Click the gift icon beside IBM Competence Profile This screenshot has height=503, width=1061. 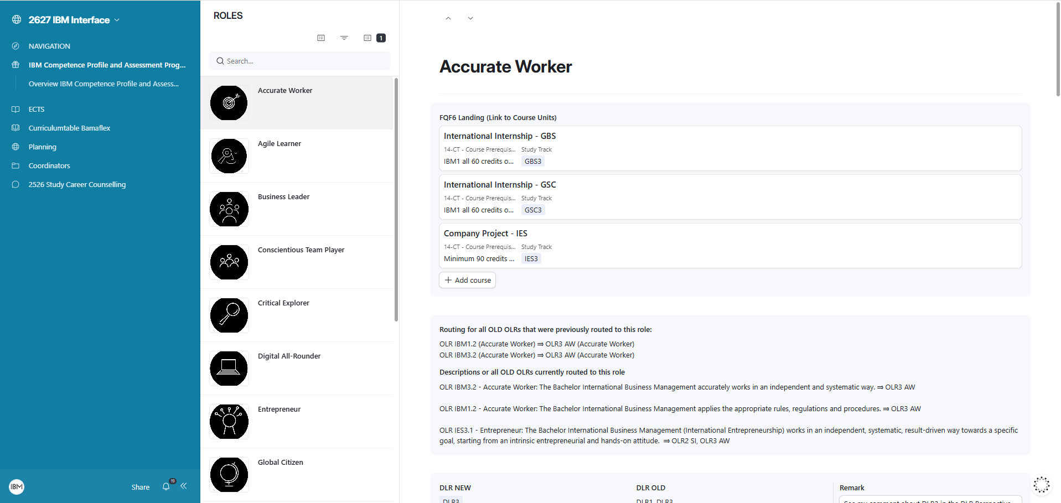coord(15,65)
